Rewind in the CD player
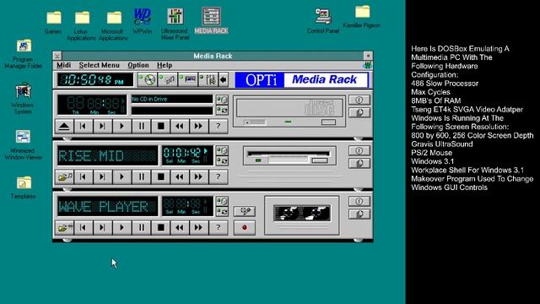 [x=180, y=126]
